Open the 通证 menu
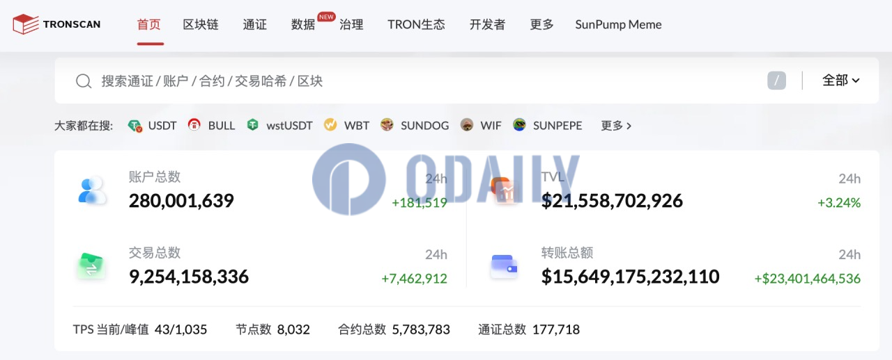 [x=255, y=24]
